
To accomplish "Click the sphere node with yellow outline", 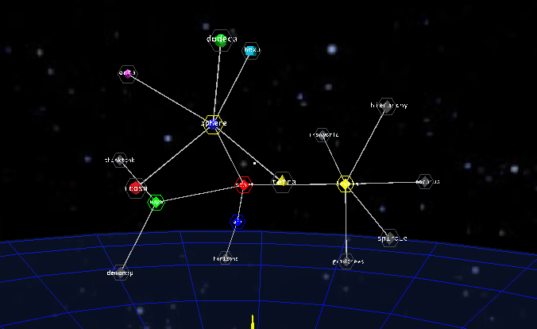I will (212, 123).
